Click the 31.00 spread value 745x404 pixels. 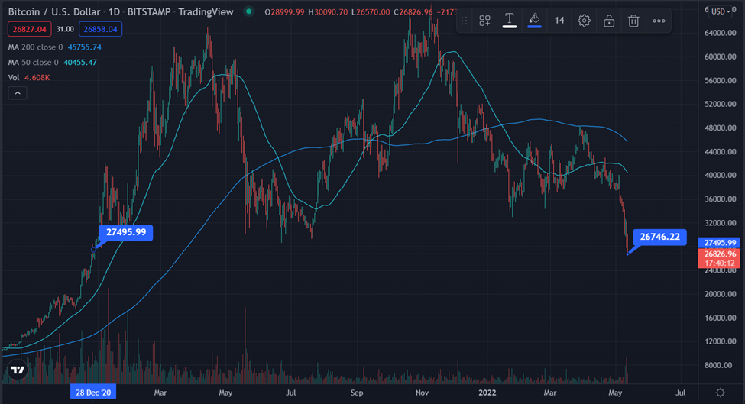click(x=65, y=30)
